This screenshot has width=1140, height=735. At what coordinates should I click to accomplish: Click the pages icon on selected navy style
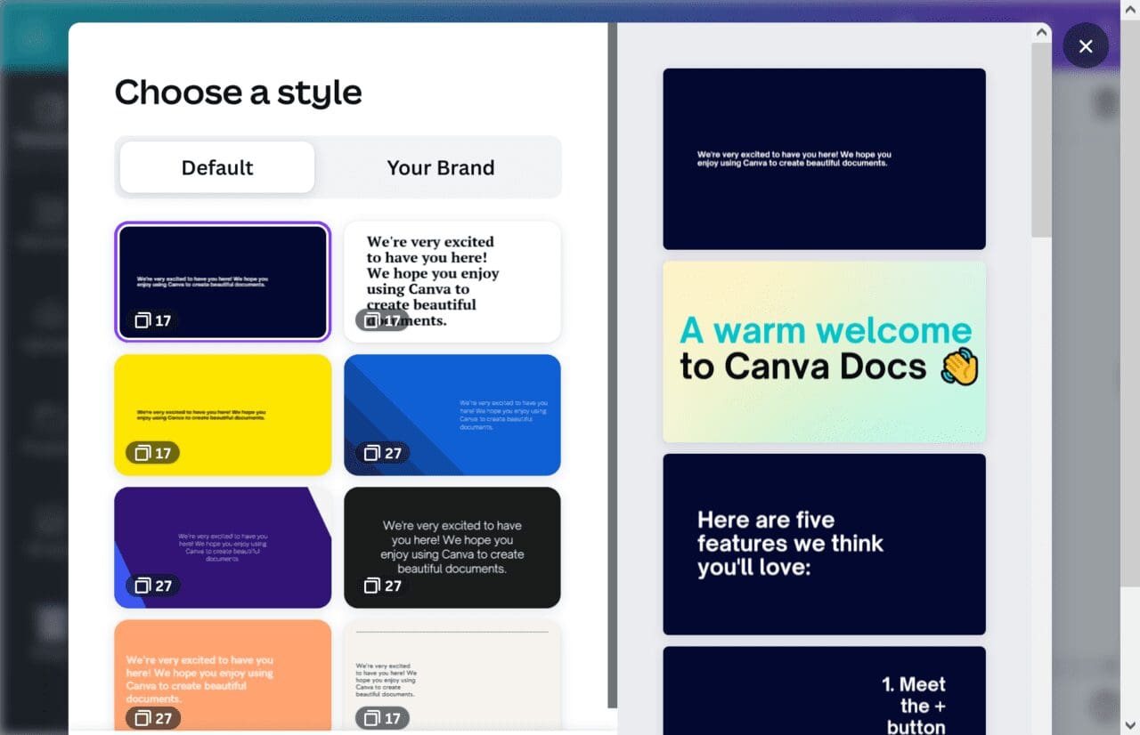tap(142, 321)
